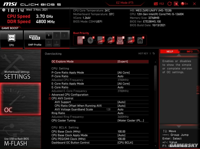Close the BIOS with the X icon

click(x=194, y=4)
